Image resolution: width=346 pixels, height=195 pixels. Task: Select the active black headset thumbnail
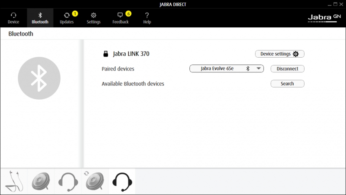click(122, 182)
